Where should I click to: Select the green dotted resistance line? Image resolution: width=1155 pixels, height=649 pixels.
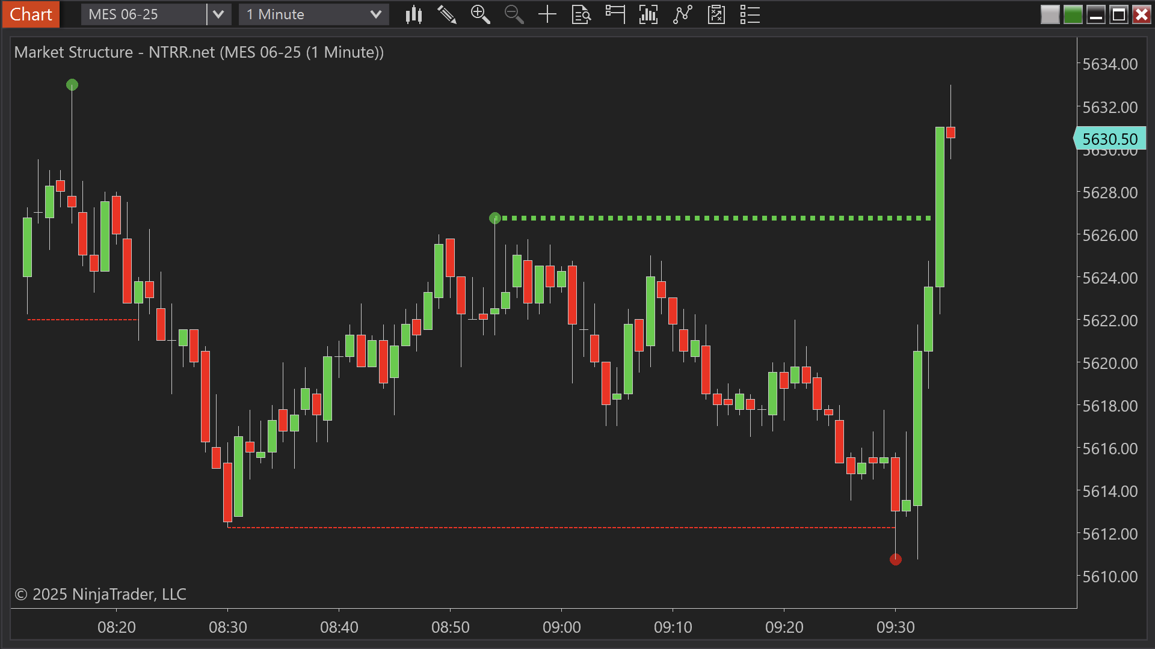pyautogui.click(x=710, y=218)
